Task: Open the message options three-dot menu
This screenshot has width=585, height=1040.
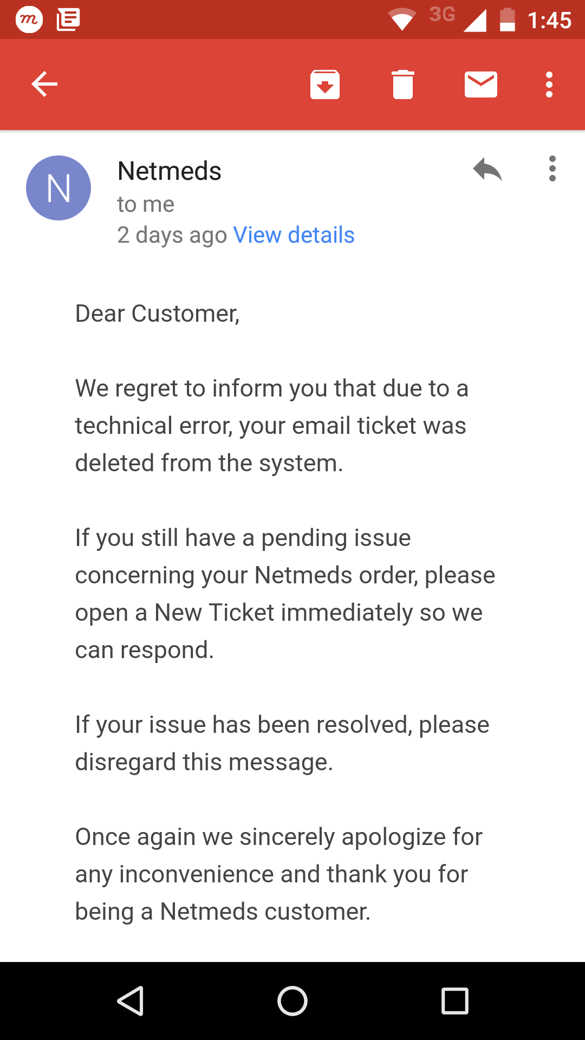Action: click(x=552, y=169)
